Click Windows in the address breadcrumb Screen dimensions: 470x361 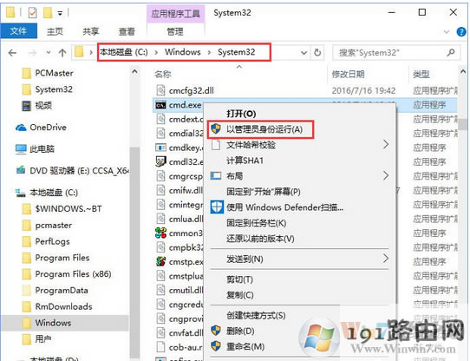pos(183,52)
